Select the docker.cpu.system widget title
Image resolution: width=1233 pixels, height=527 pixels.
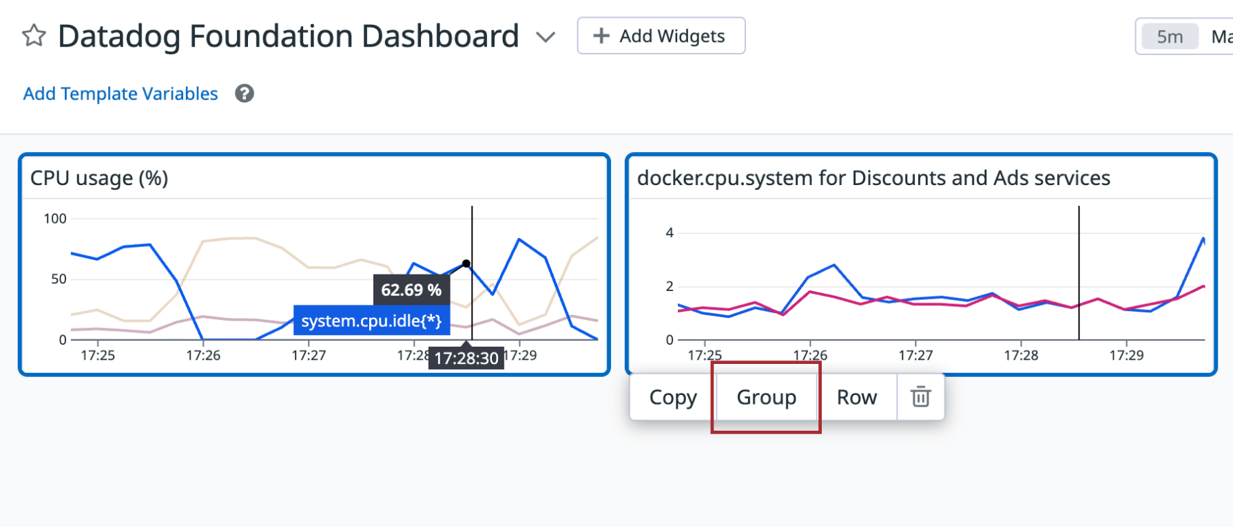(x=873, y=178)
